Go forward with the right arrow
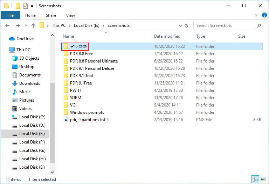The width and height of the screenshot is (269, 184). pos(18,25)
